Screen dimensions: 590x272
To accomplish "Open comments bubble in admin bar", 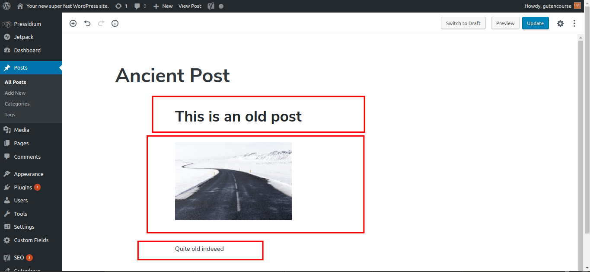I will tap(137, 6).
